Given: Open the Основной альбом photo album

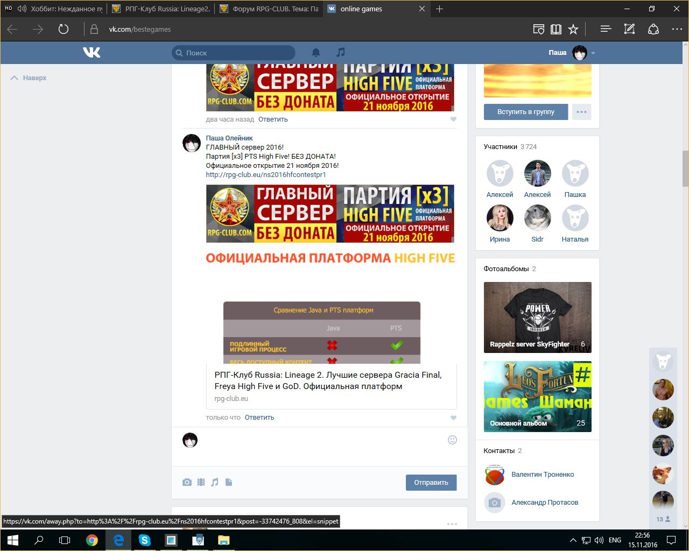Looking at the screenshot, I should [x=538, y=397].
